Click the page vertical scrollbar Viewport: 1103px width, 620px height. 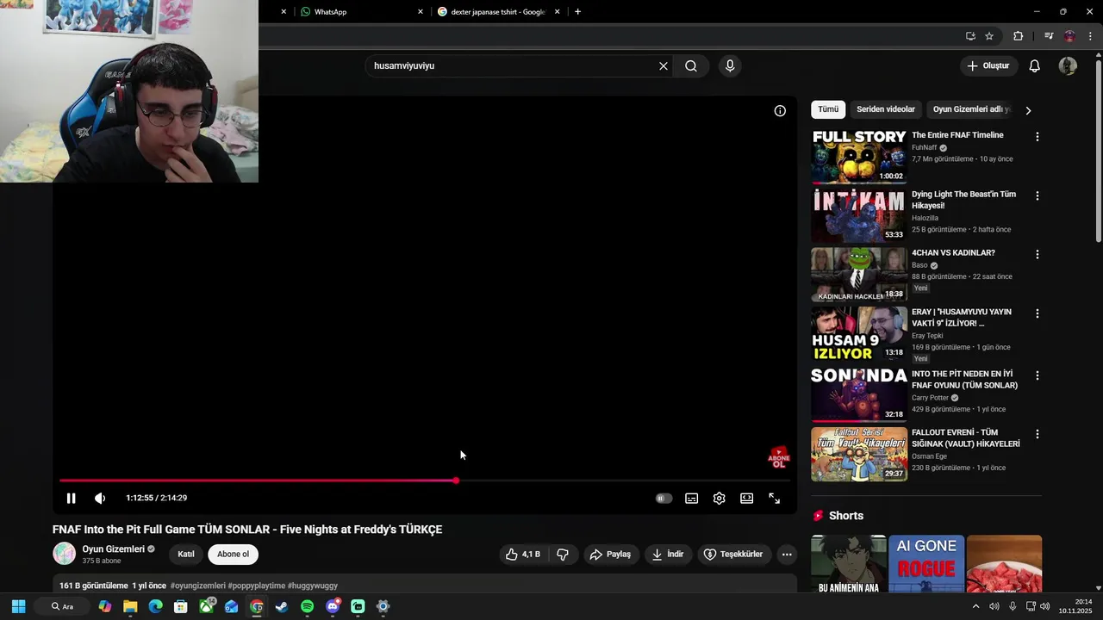tap(1099, 151)
